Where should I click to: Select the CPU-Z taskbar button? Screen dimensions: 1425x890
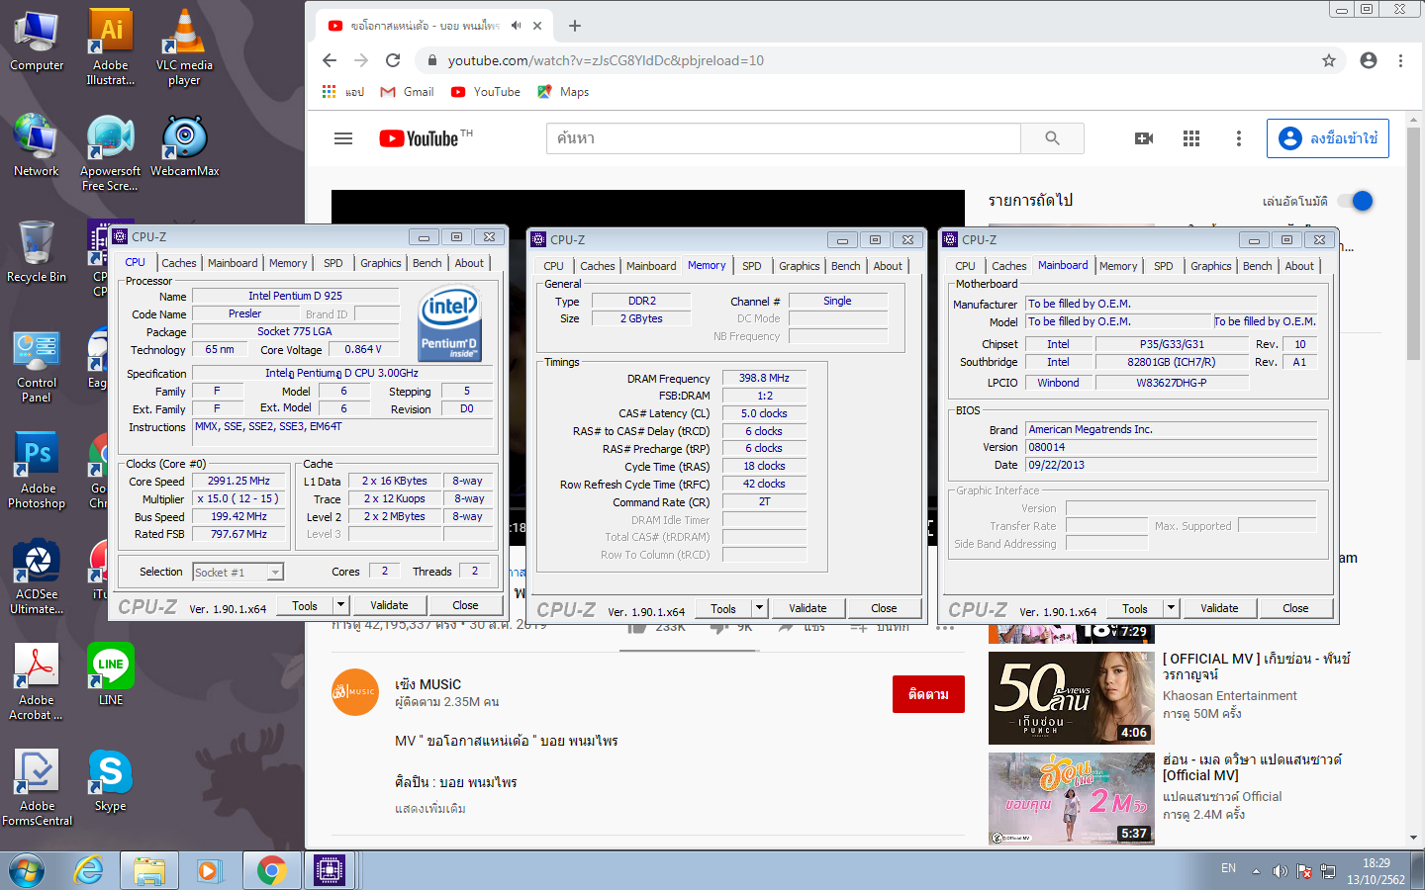pyautogui.click(x=330, y=870)
